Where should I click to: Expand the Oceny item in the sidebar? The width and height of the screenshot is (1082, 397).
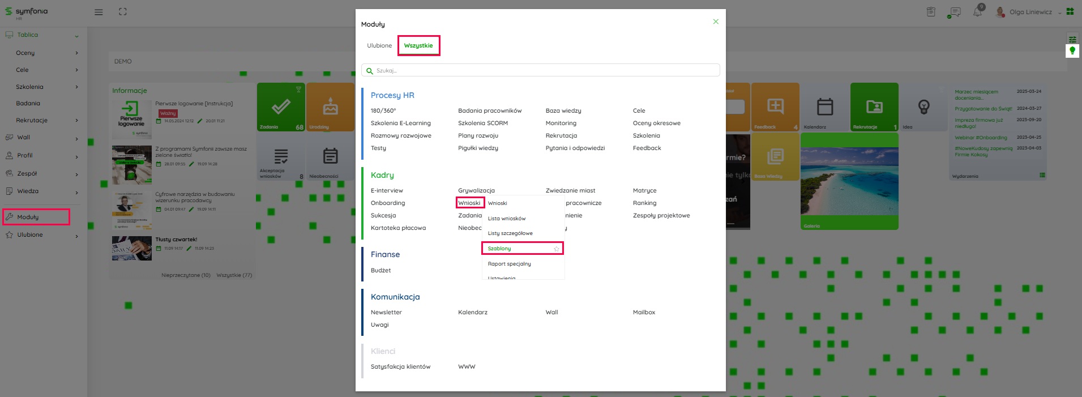click(76, 53)
